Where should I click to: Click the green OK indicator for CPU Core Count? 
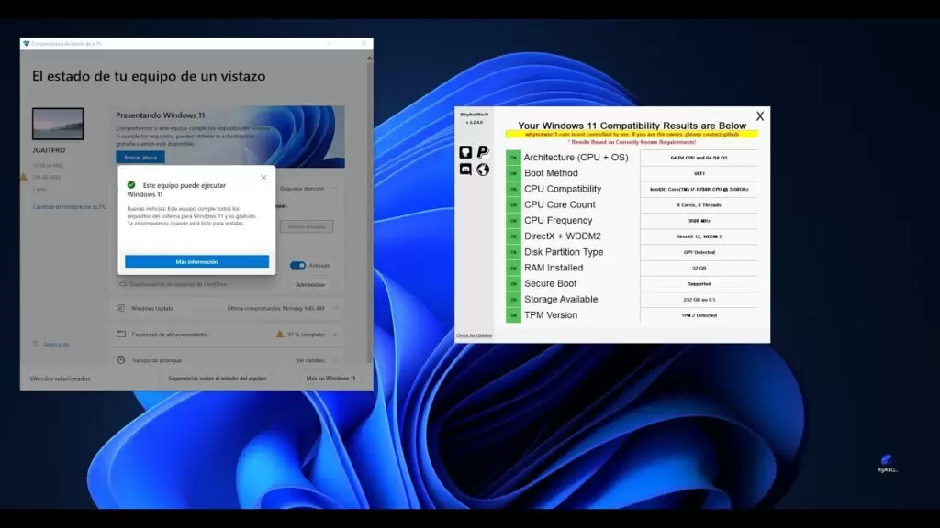pyautogui.click(x=513, y=204)
